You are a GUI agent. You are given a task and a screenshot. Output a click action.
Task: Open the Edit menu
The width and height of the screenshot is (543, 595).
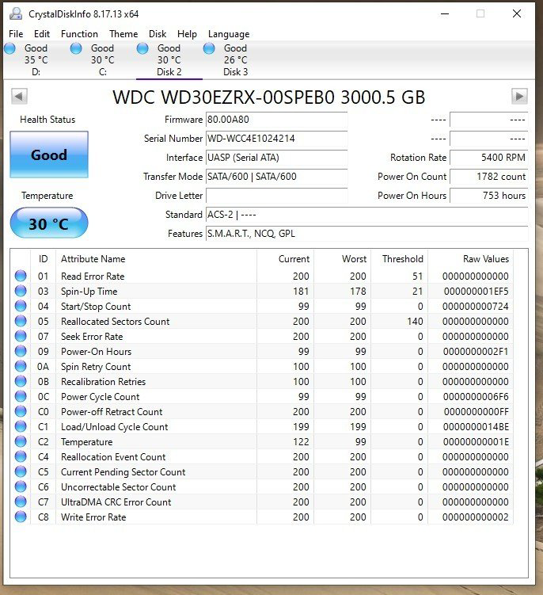[x=42, y=34]
